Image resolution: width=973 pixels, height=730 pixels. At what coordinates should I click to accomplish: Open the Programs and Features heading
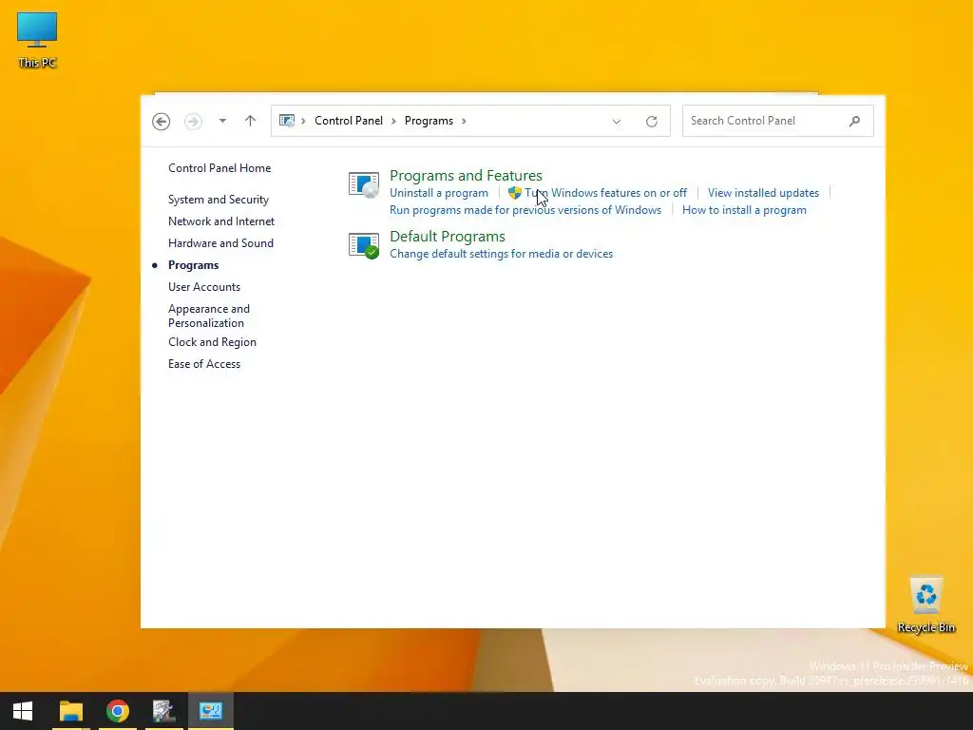click(x=466, y=176)
